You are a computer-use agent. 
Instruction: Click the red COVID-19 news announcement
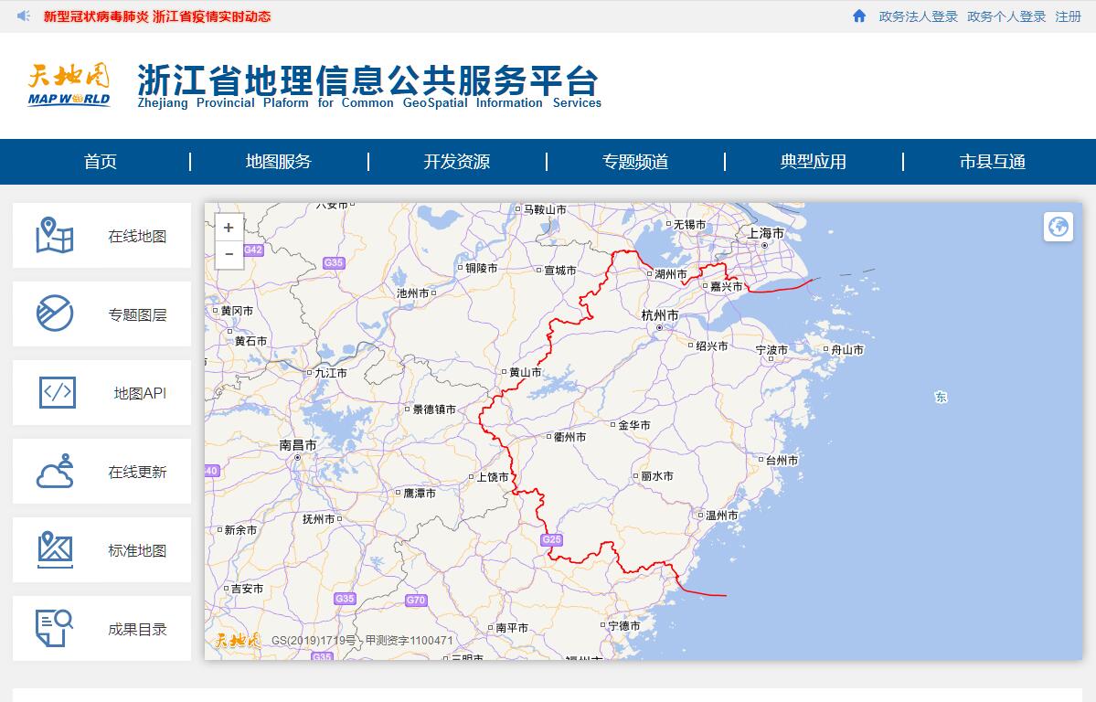(157, 16)
